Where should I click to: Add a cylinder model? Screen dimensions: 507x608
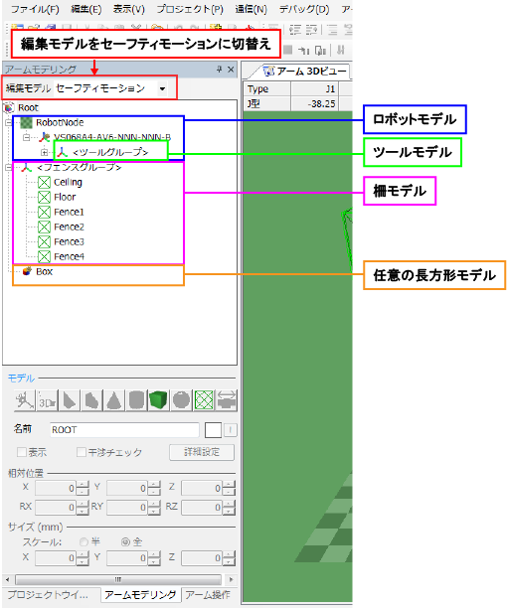tap(136, 399)
